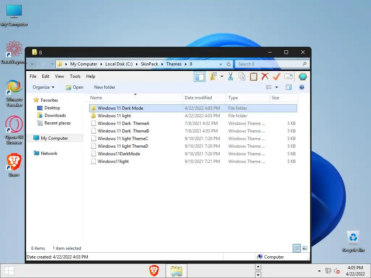Click the Cut scissors toolbar icon
This screenshot has height=278, width=371.
click(230, 76)
